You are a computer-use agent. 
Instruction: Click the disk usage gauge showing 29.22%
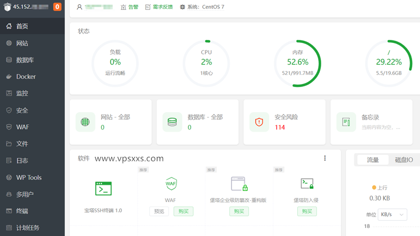[388, 63]
